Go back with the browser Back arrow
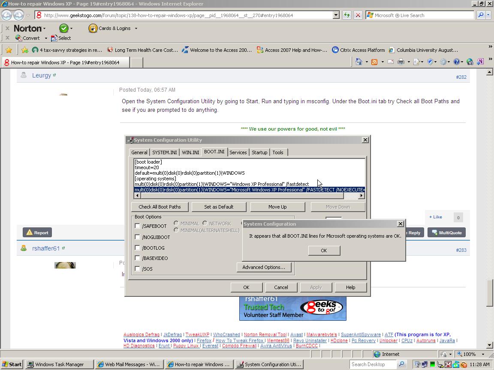Image resolution: width=494 pixels, height=370 pixels. click(x=6, y=15)
